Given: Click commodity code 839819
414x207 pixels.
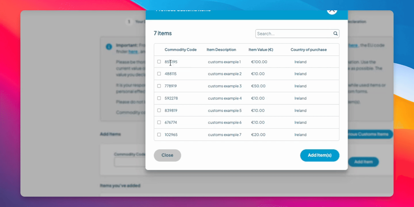Looking at the screenshot, I should point(171,110).
